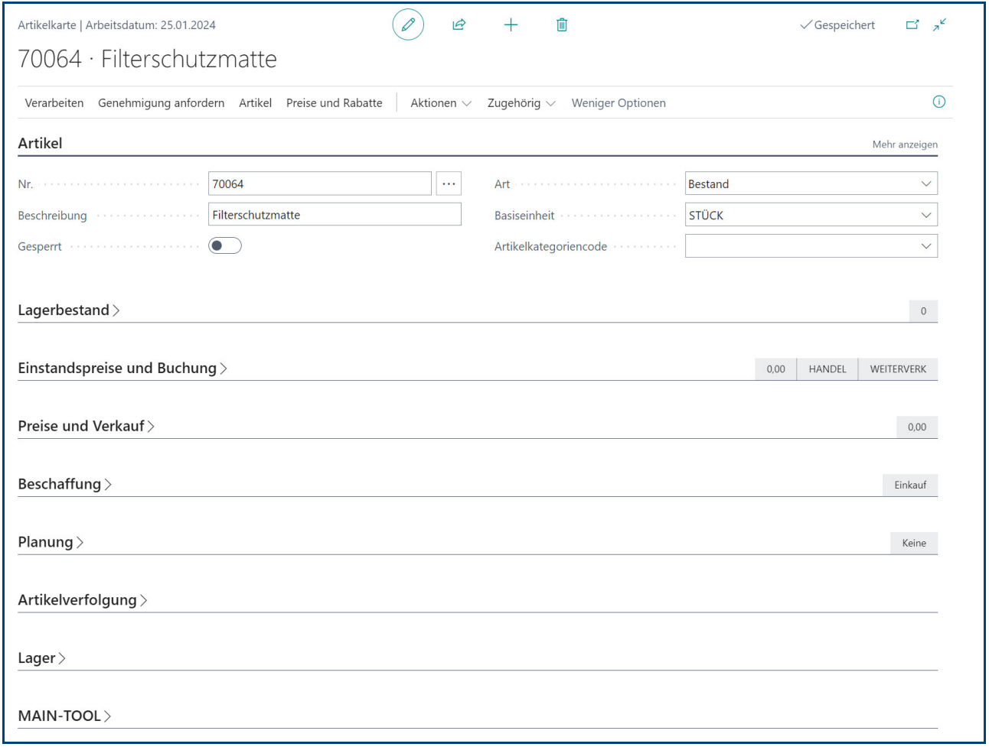Image resolution: width=989 pixels, height=747 pixels.
Task: Click the WEITERVERK summary value
Action: coord(898,369)
